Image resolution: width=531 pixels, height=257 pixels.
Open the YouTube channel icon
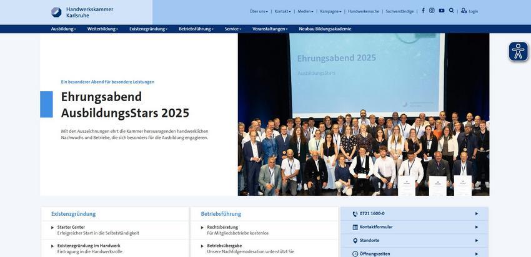point(442,11)
